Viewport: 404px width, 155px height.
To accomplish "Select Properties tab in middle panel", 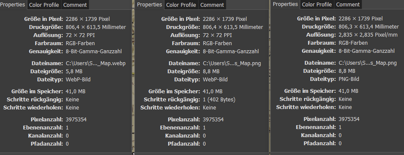I will point(150,5).
